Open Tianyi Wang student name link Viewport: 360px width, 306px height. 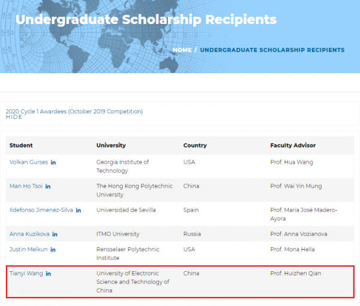tap(26, 274)
